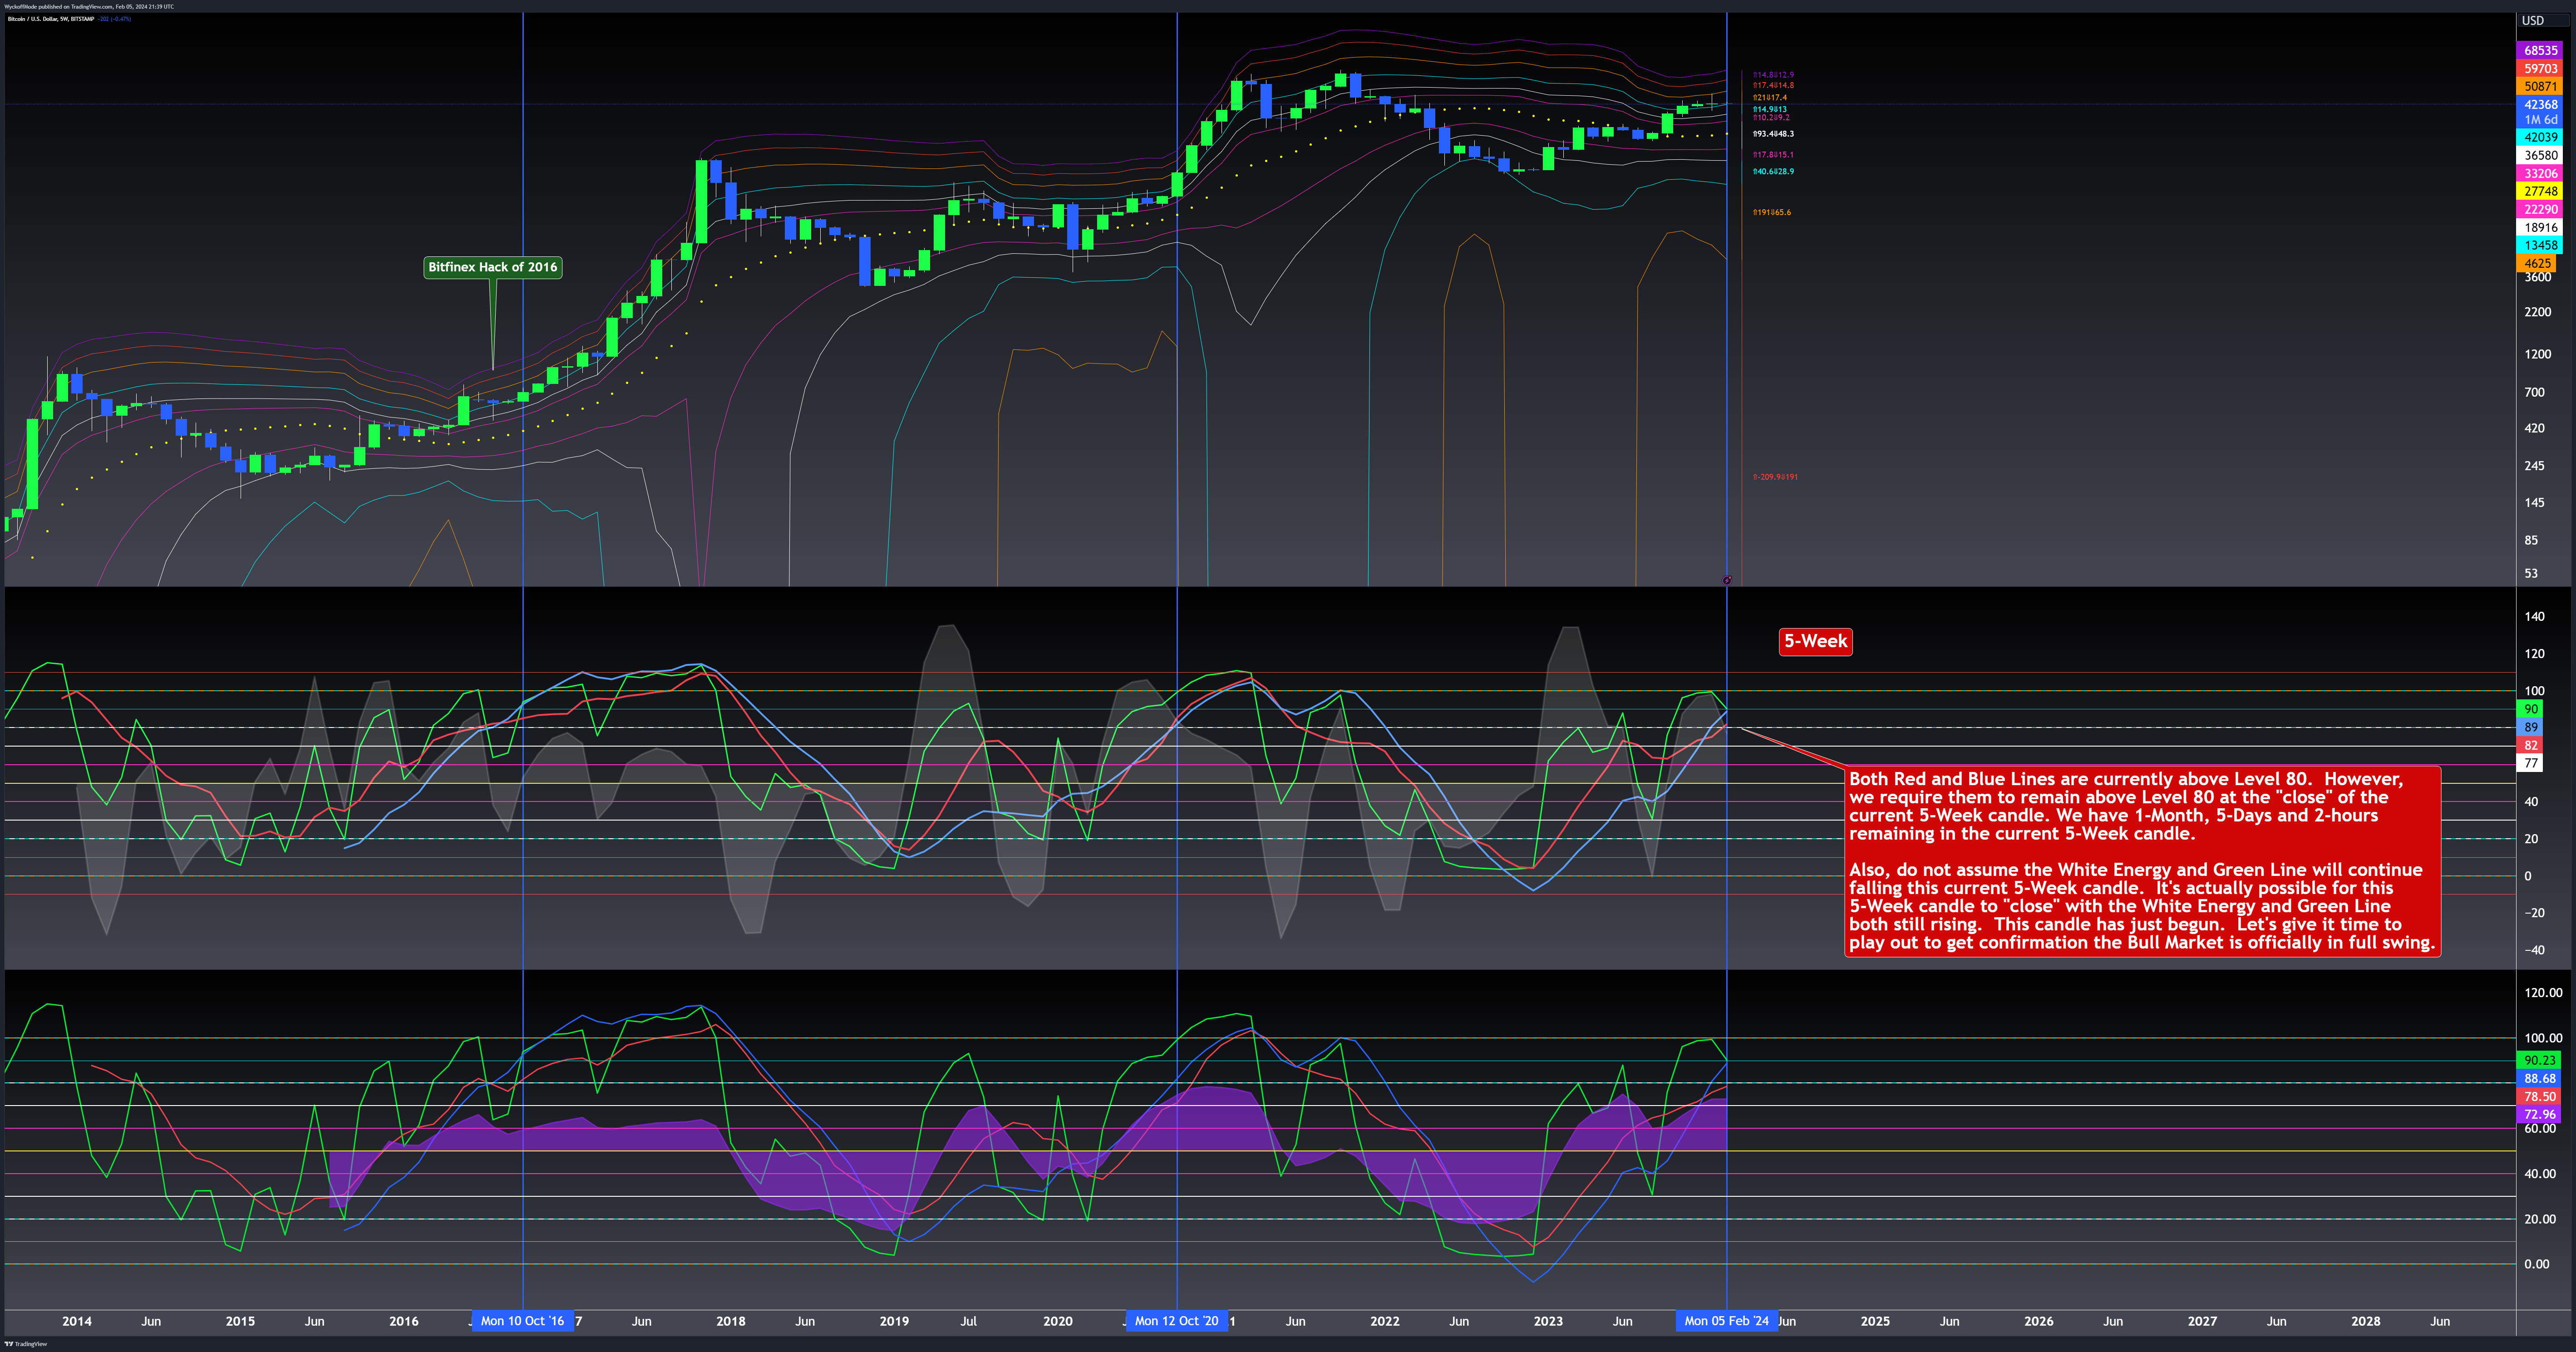Click the purple 68535 price label
The height and width of the screenshot is (1352, 2576).
click(x=2541, y=51)
